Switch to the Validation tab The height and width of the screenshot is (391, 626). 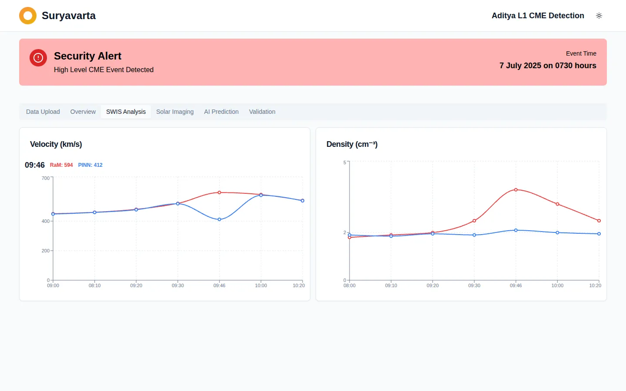tap(262, 112)
